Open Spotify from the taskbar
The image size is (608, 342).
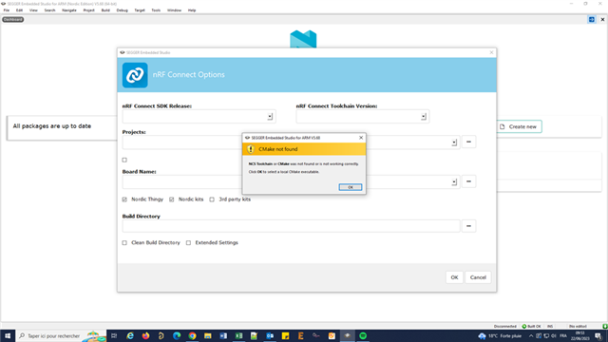coord(363,335)
